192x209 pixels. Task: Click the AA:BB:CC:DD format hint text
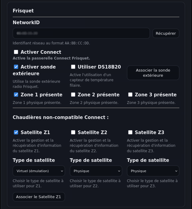(x=77, y=43)
